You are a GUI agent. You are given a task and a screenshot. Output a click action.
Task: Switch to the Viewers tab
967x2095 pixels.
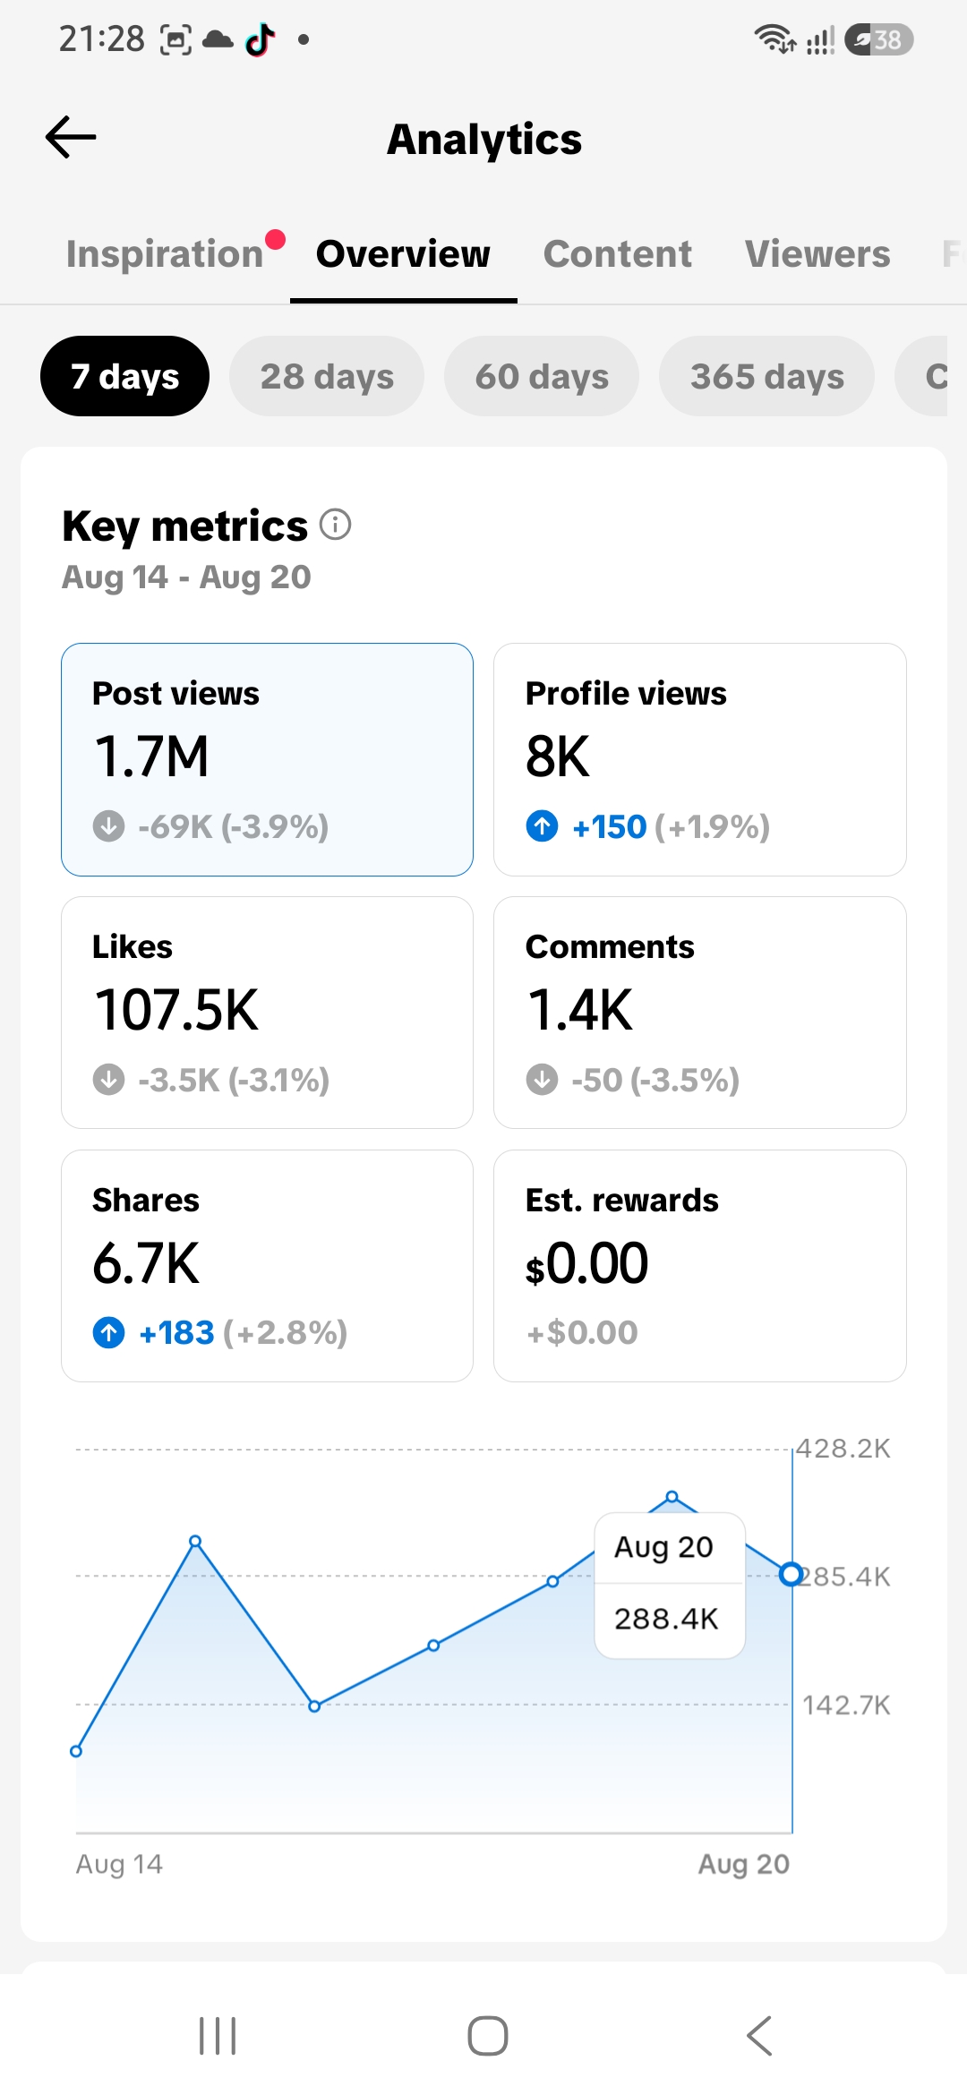click(x=817, y=254)
